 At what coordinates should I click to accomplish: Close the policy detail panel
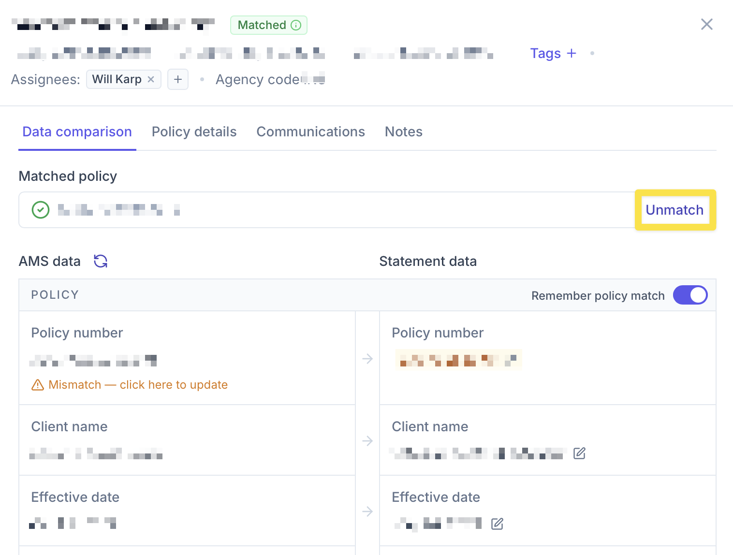point(707,24)
